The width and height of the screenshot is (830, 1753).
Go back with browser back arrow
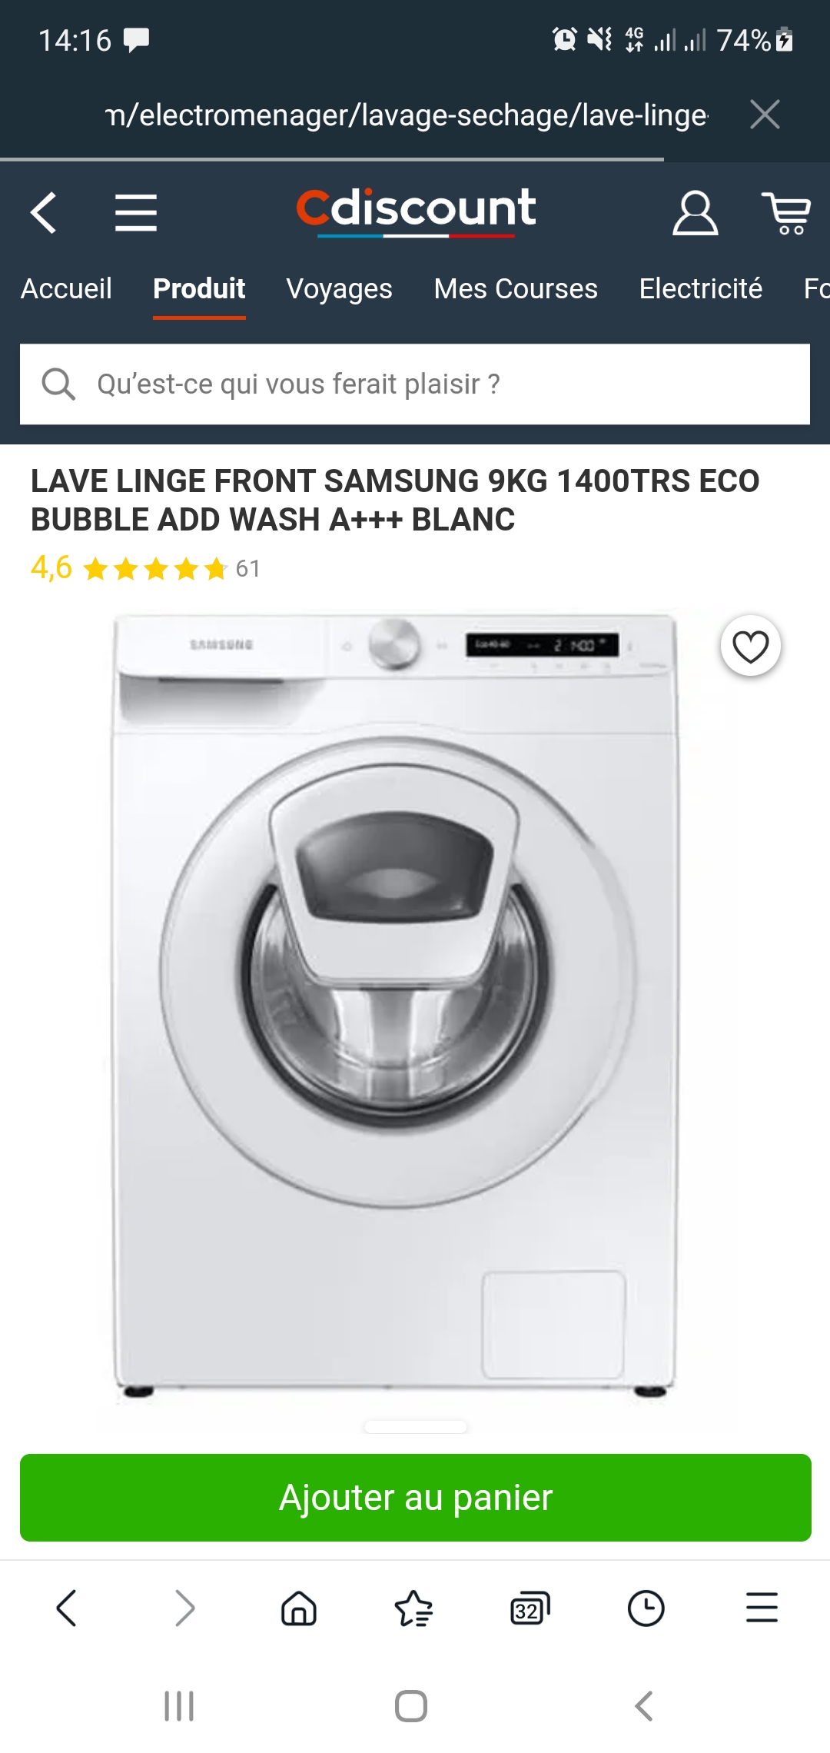coord(67,1608)
